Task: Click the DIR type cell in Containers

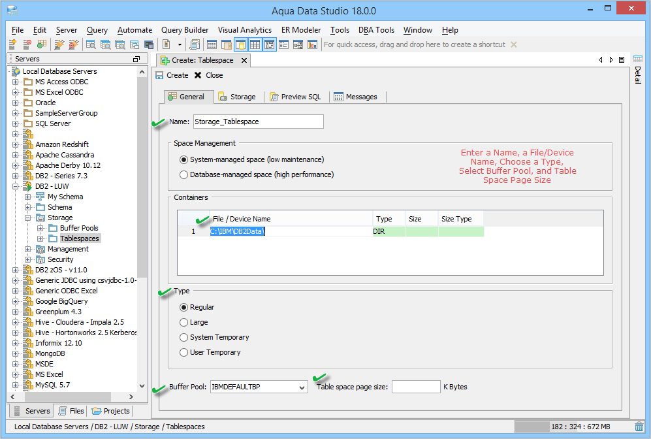Action: point(389,231)
